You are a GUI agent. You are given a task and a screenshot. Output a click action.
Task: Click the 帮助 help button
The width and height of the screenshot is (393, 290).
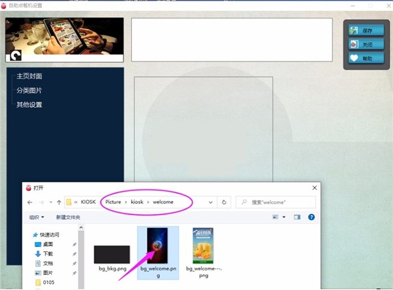366,58
